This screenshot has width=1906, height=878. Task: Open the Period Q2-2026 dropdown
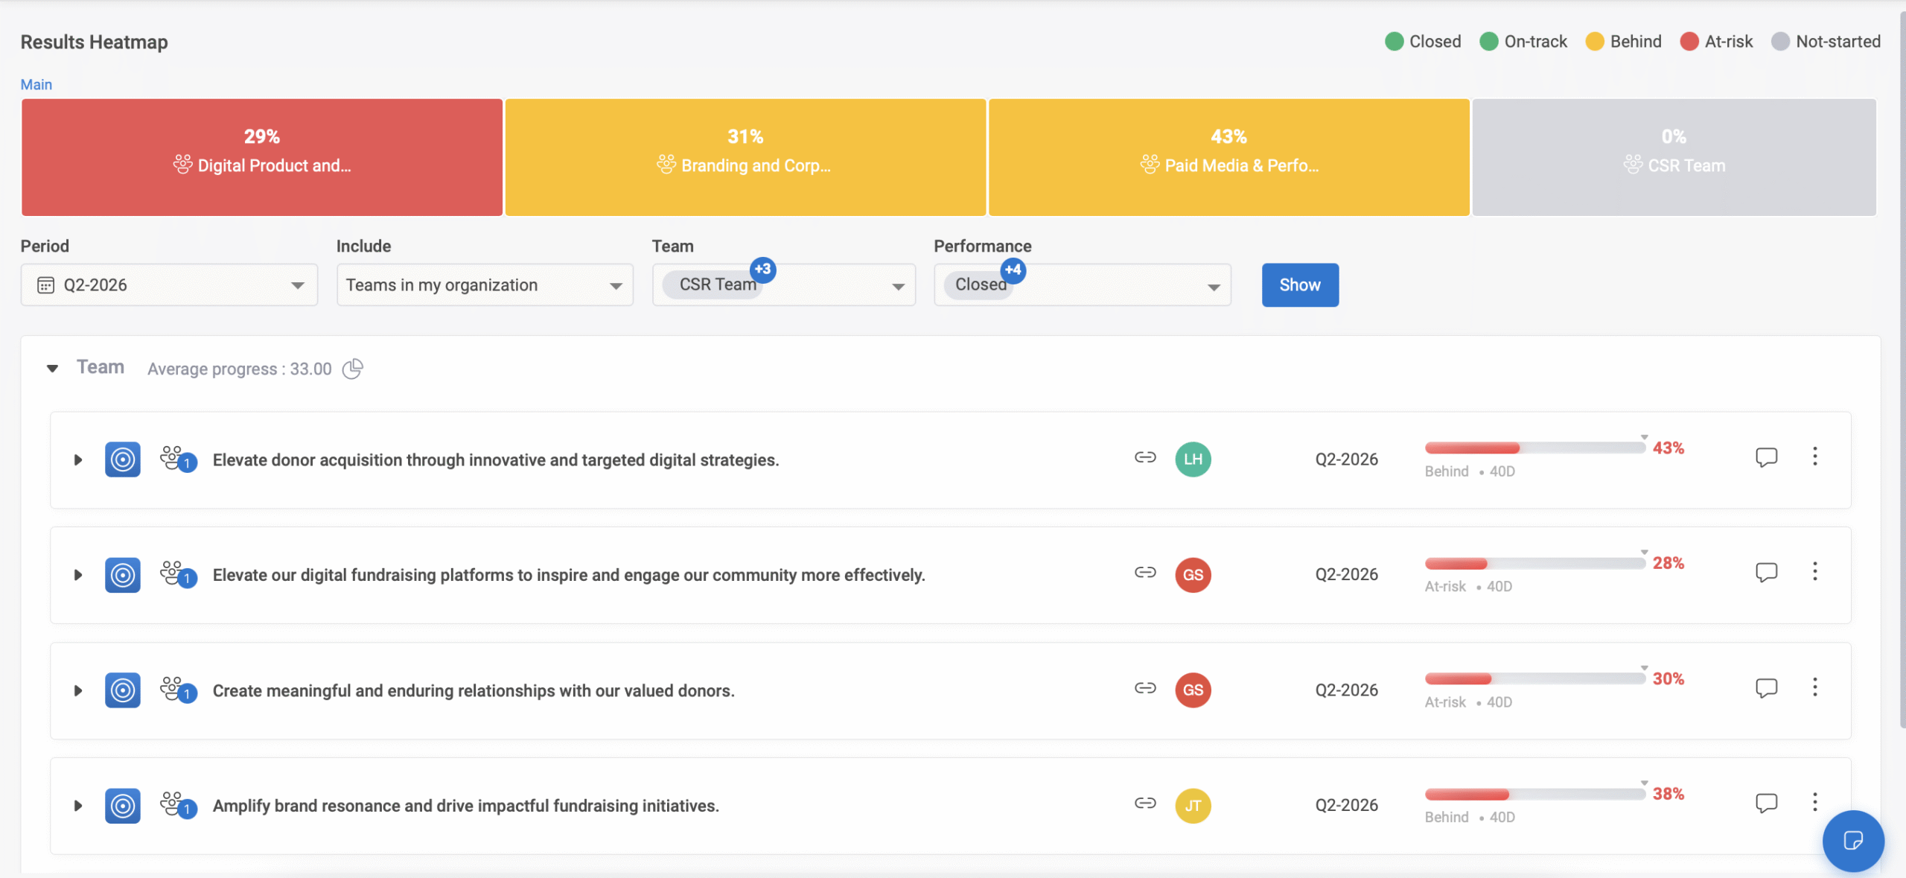tap(169, 284)
